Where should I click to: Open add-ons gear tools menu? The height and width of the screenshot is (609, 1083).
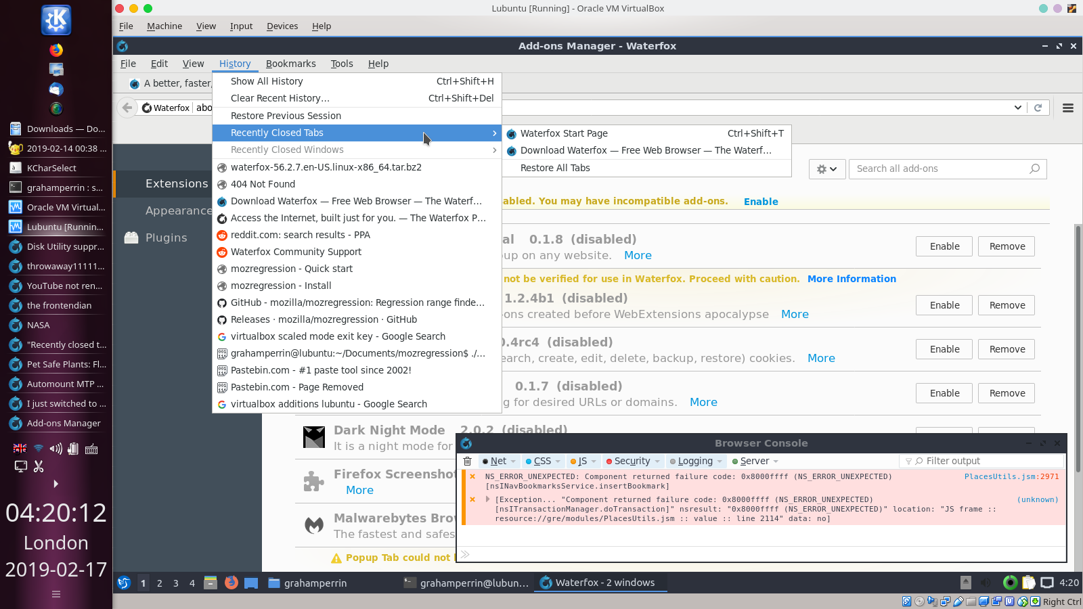tap(826, 169)
